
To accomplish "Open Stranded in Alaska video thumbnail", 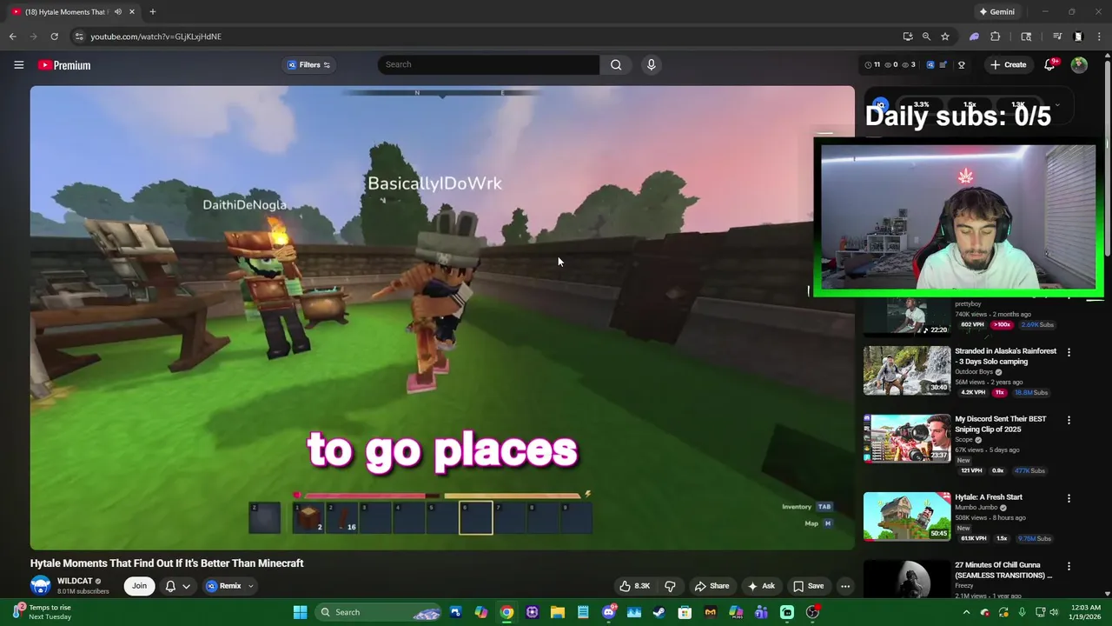I will (907, 370).
